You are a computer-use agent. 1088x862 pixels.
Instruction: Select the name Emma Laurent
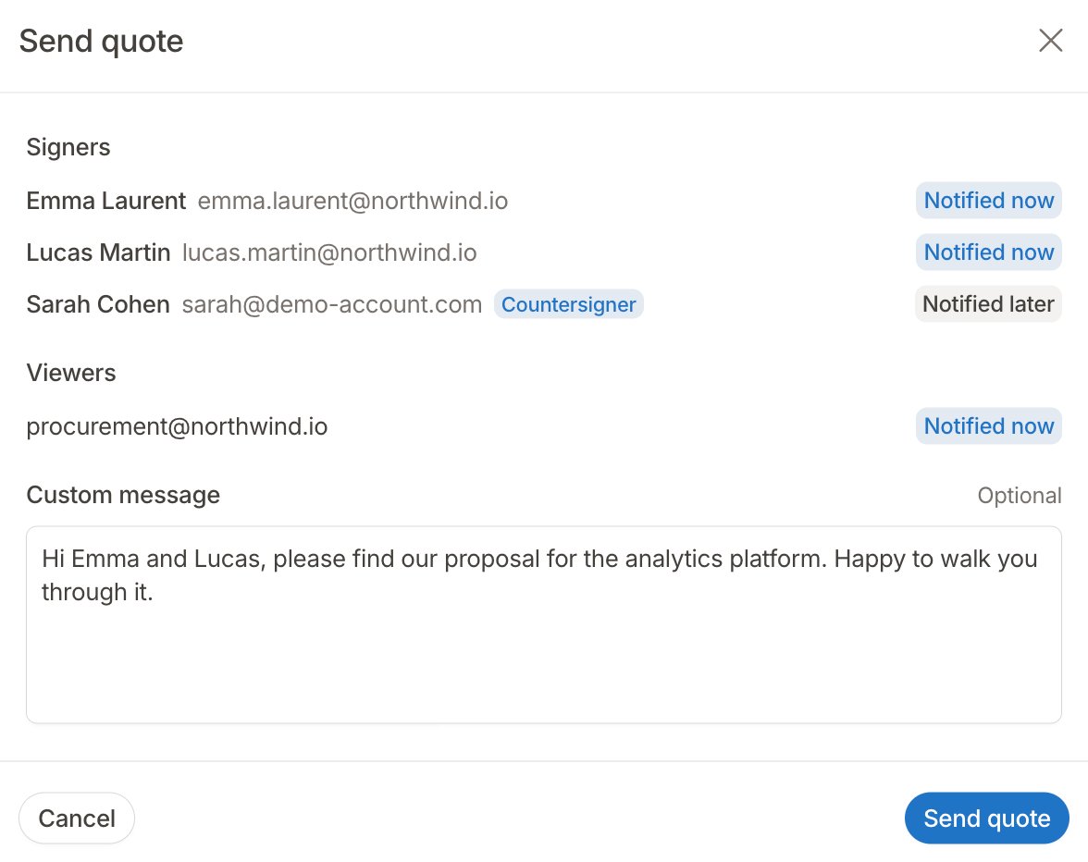pos(106,201)
